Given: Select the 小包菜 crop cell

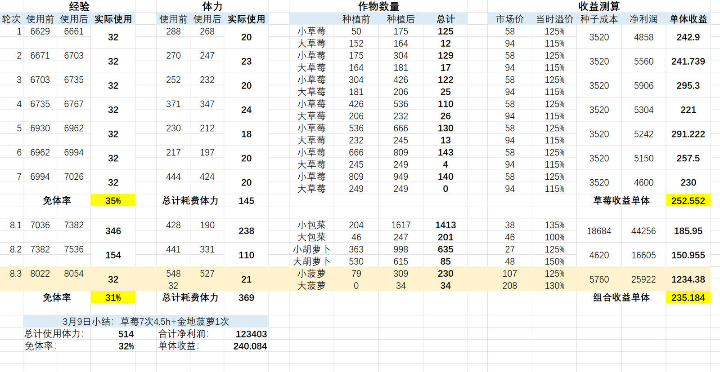Looking at the screenshot, I should 311,225.
